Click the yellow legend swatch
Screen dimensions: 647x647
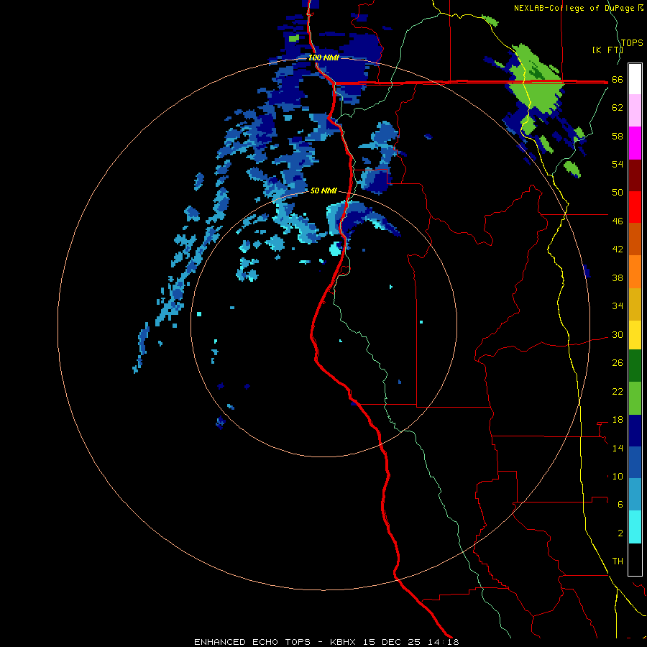coord(635,335)
